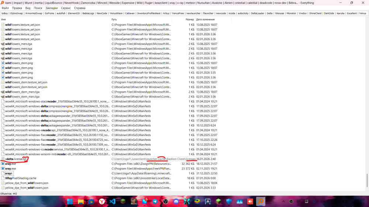Select wildflowers_stem_mers.tga row dated 02.01.2026
The width and height of the screenshot is (369, 207).
click(22, 97)
